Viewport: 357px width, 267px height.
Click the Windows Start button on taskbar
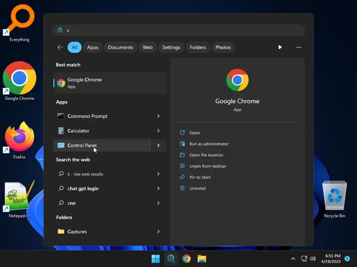156,259
